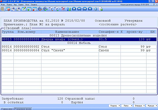Expand the Функции dropdown
Screen dimensions: 158x110
pyautogui.click(x=152, y=106)
